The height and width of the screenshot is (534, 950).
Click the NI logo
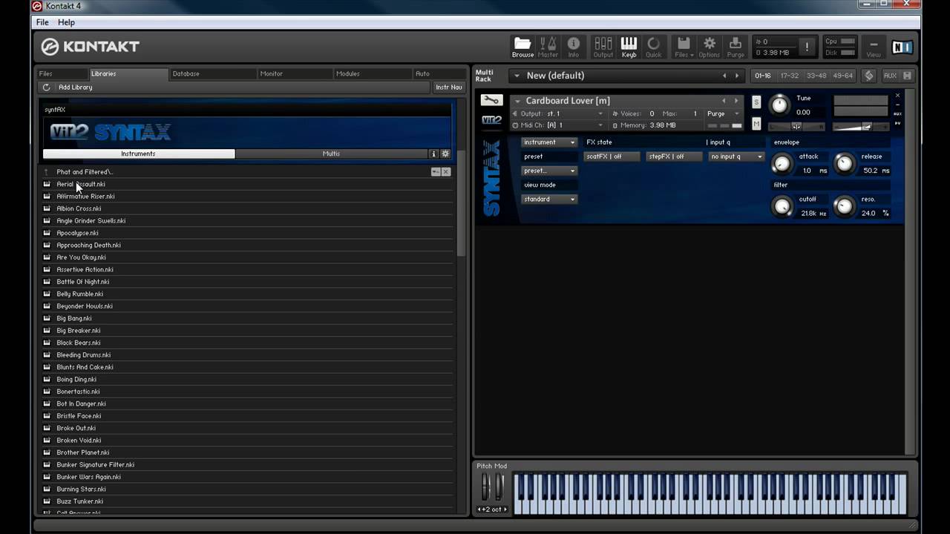tap(902, 47)
